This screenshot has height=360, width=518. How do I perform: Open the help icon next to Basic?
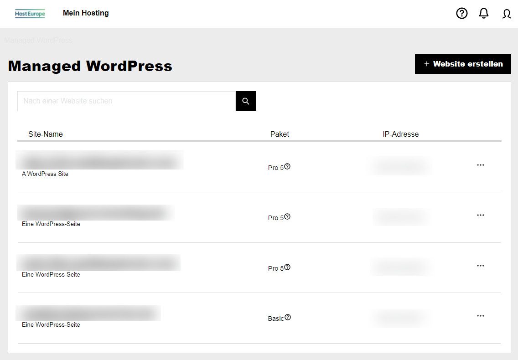tap(288, 318)
